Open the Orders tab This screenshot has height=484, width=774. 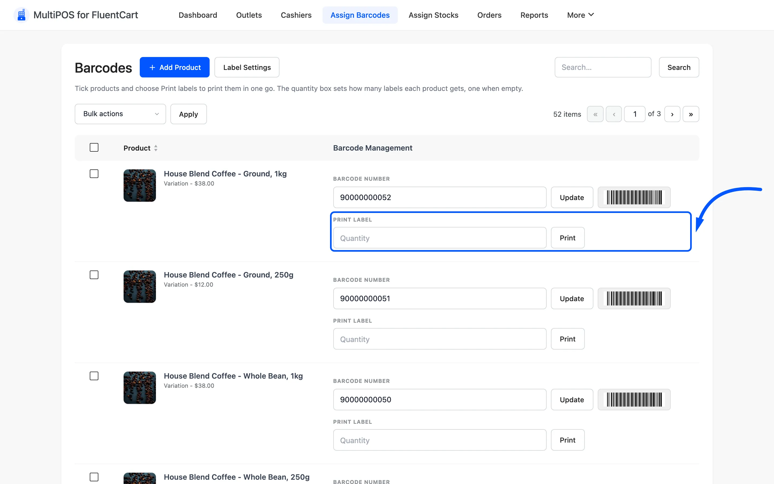pyautogui.click(x=489, y=15)
